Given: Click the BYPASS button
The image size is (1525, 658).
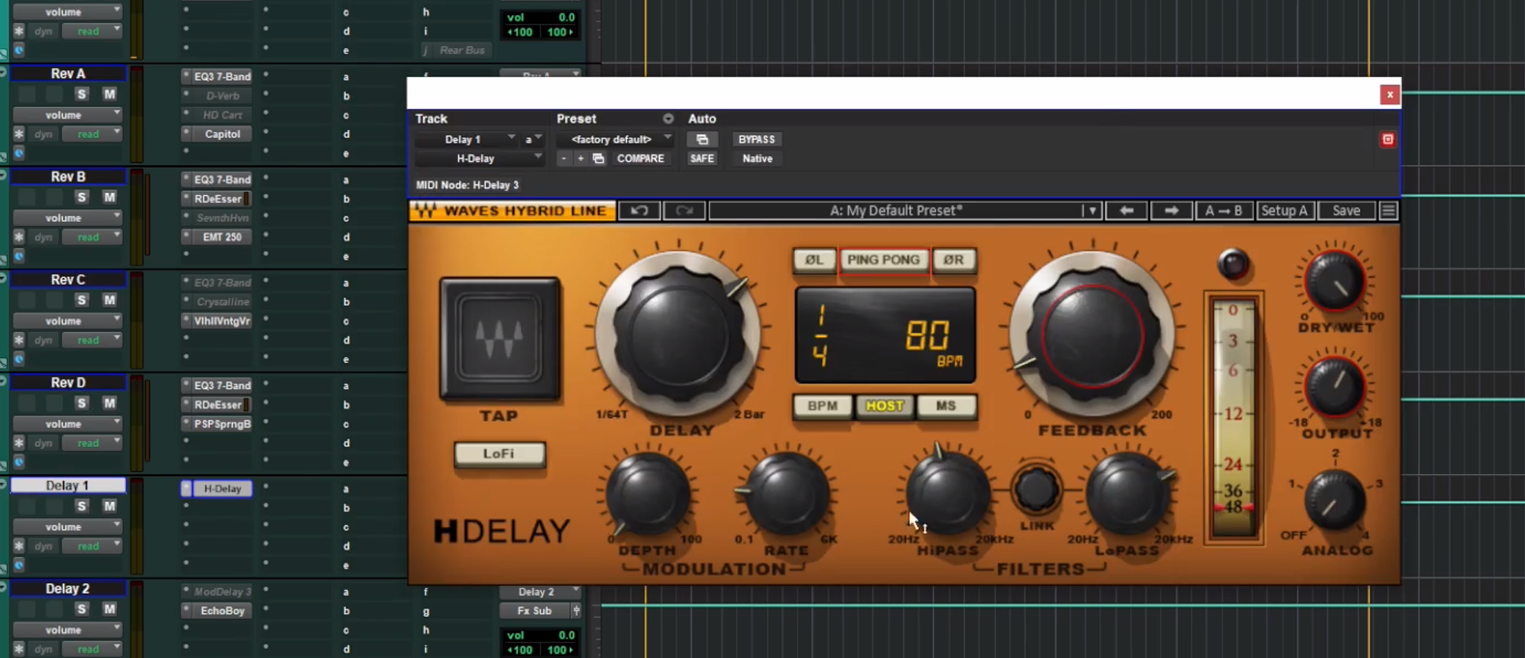Looking at the screenshot, I should (756, 139).
